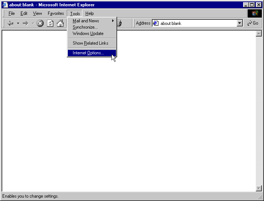The width and height of the screenshot is (264, 201).
Task: Click the Internet Explorer title bar icon
Action: coord(5,5)
